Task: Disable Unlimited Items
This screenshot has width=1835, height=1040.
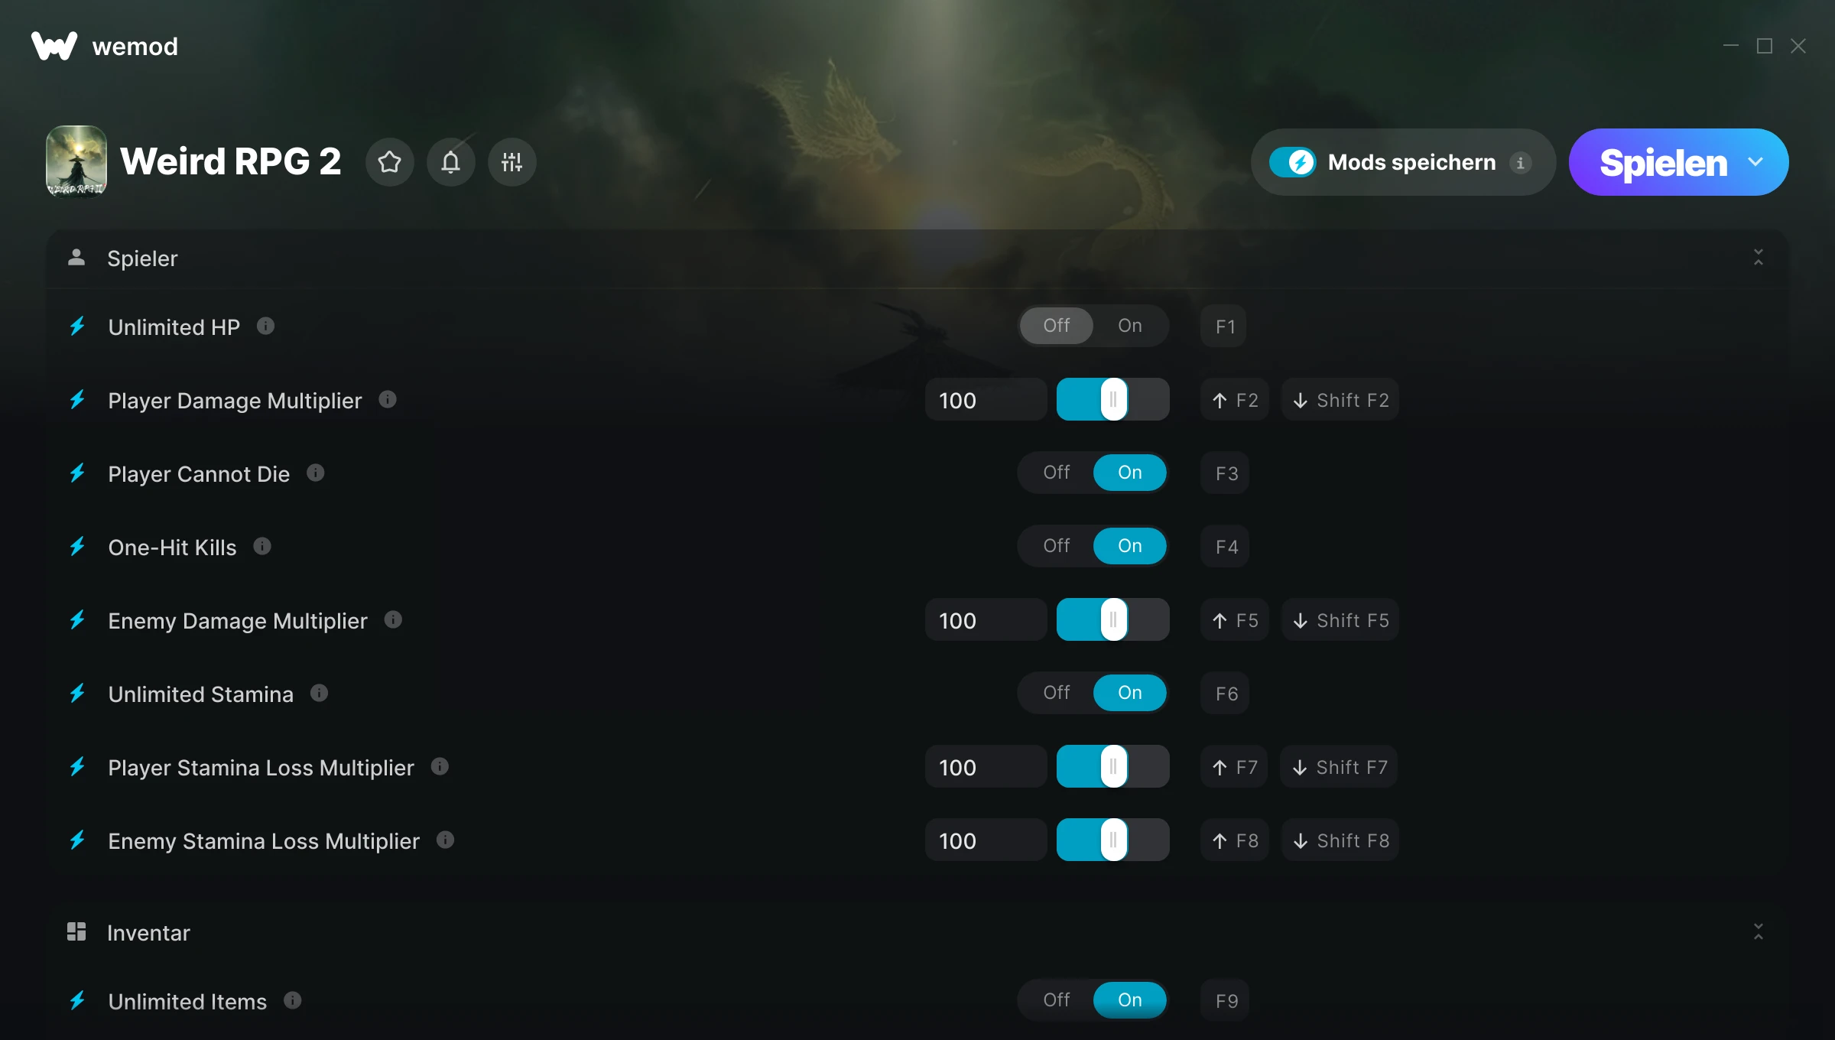Action: (1057, 1000)
